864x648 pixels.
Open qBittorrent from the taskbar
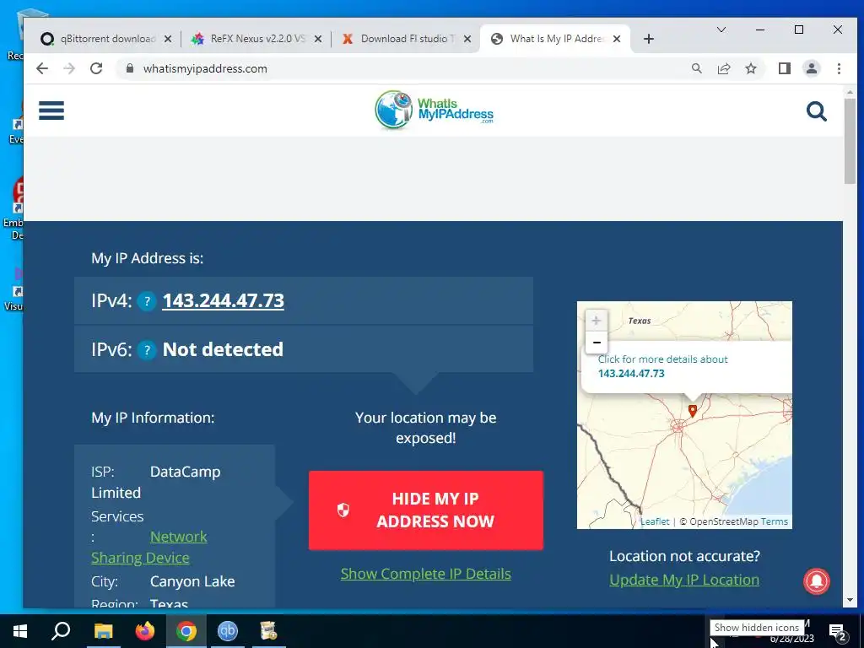227,631
